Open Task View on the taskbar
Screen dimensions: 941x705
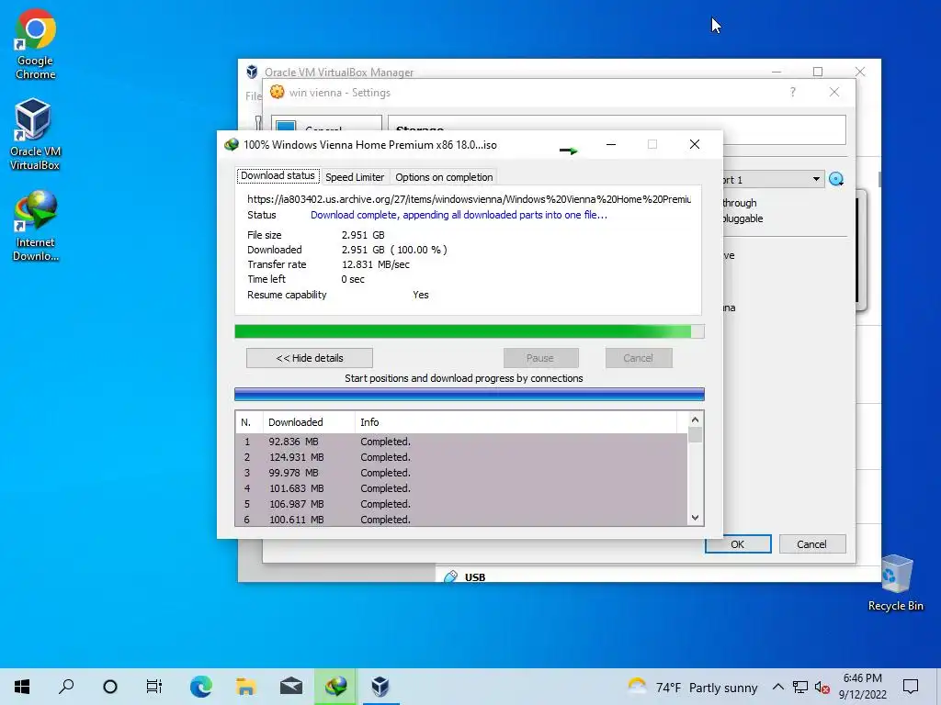tap(154, 687)
